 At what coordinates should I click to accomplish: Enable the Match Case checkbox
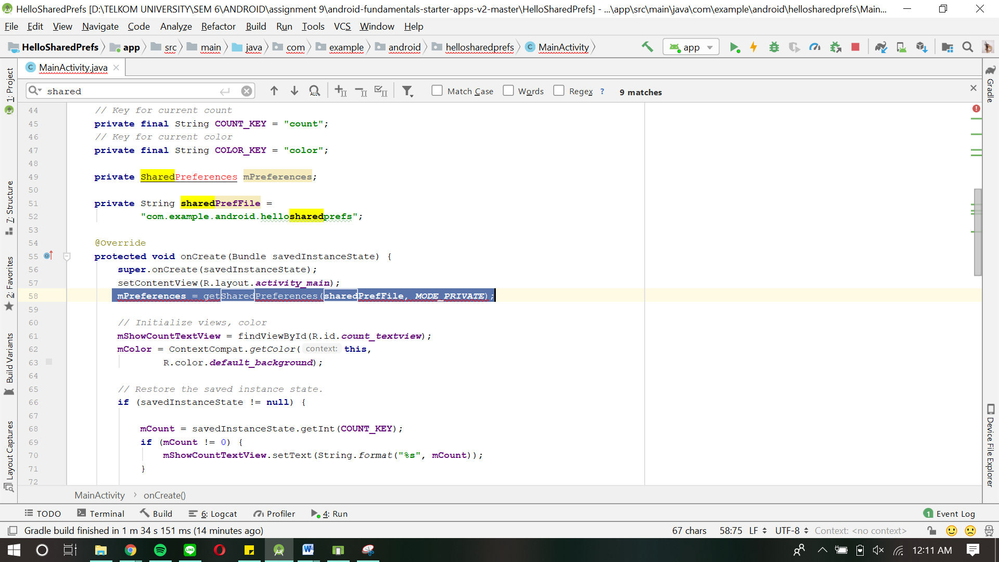(437, 91)
